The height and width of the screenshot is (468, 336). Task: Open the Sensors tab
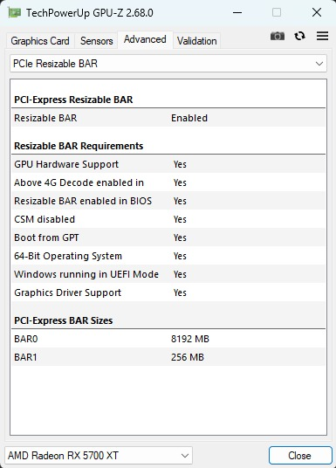[x=96, y=41]
